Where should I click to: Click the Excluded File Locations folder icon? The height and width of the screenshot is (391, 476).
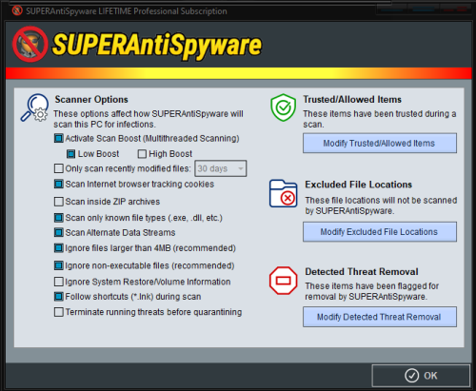[x=283, y=193]
